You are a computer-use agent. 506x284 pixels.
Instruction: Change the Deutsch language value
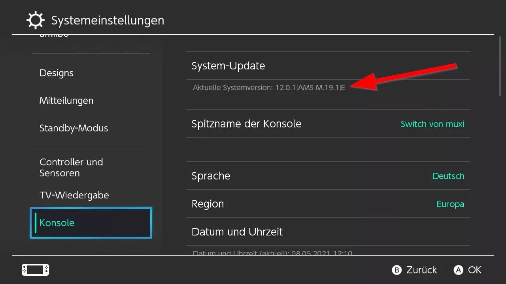coord(448,176)
